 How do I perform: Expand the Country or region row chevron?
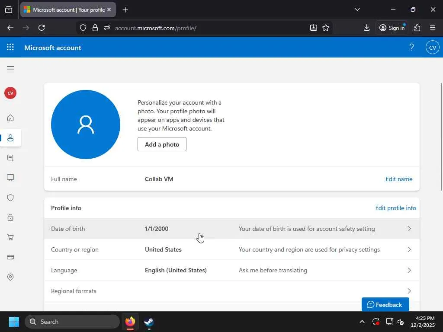(x=409, y=249)
